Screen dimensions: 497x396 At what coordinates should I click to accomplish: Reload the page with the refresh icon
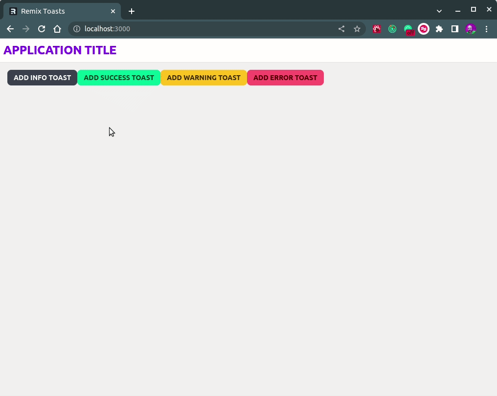(x=42, y=29)
